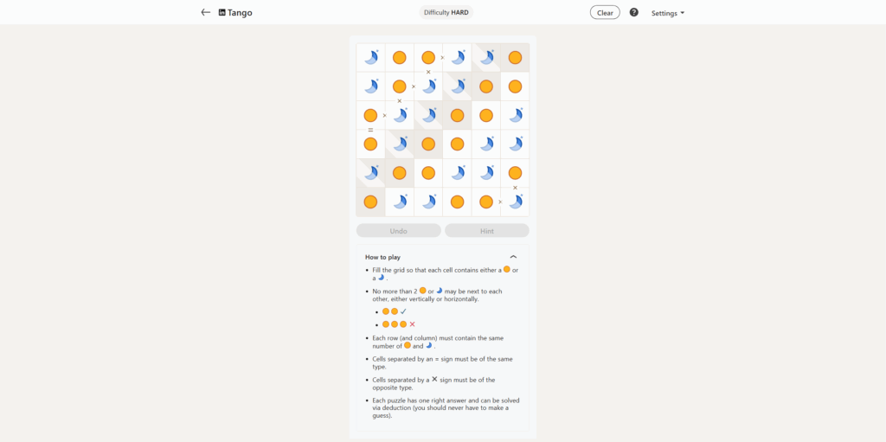Collapse the How to play section
Viewport: 886px width, 442px height.
[513, 257]
